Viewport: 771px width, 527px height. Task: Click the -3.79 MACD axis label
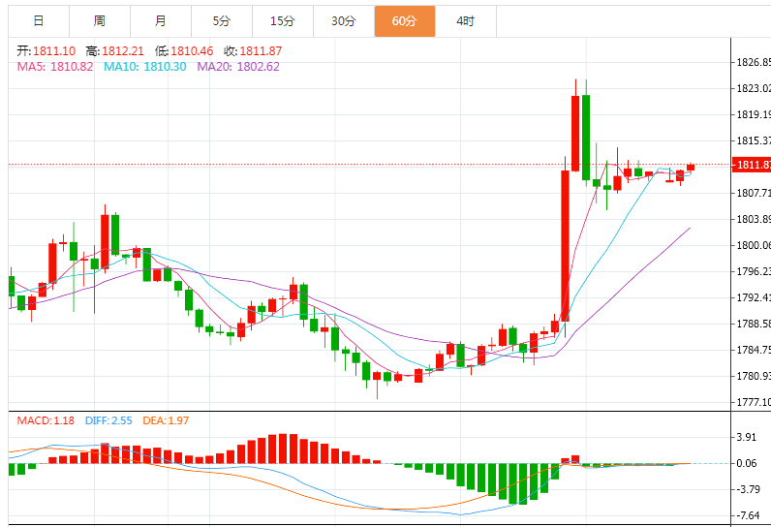(748, 489)
